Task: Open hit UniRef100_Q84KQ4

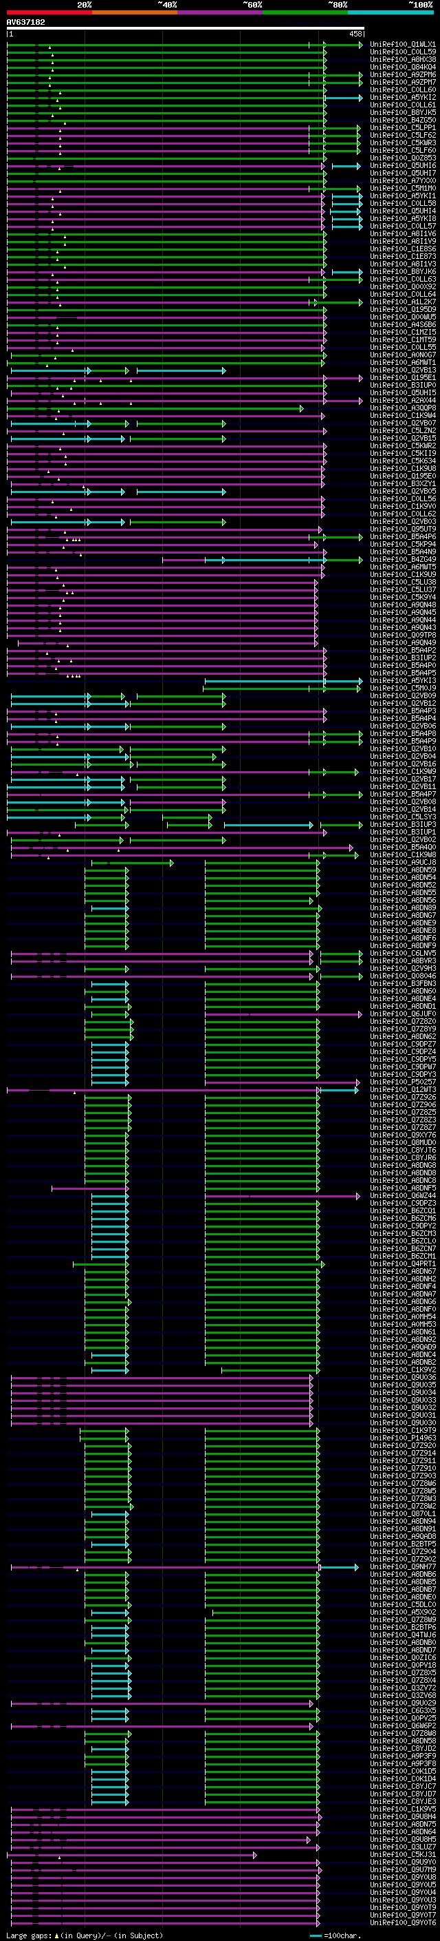Action: point(403,67)
